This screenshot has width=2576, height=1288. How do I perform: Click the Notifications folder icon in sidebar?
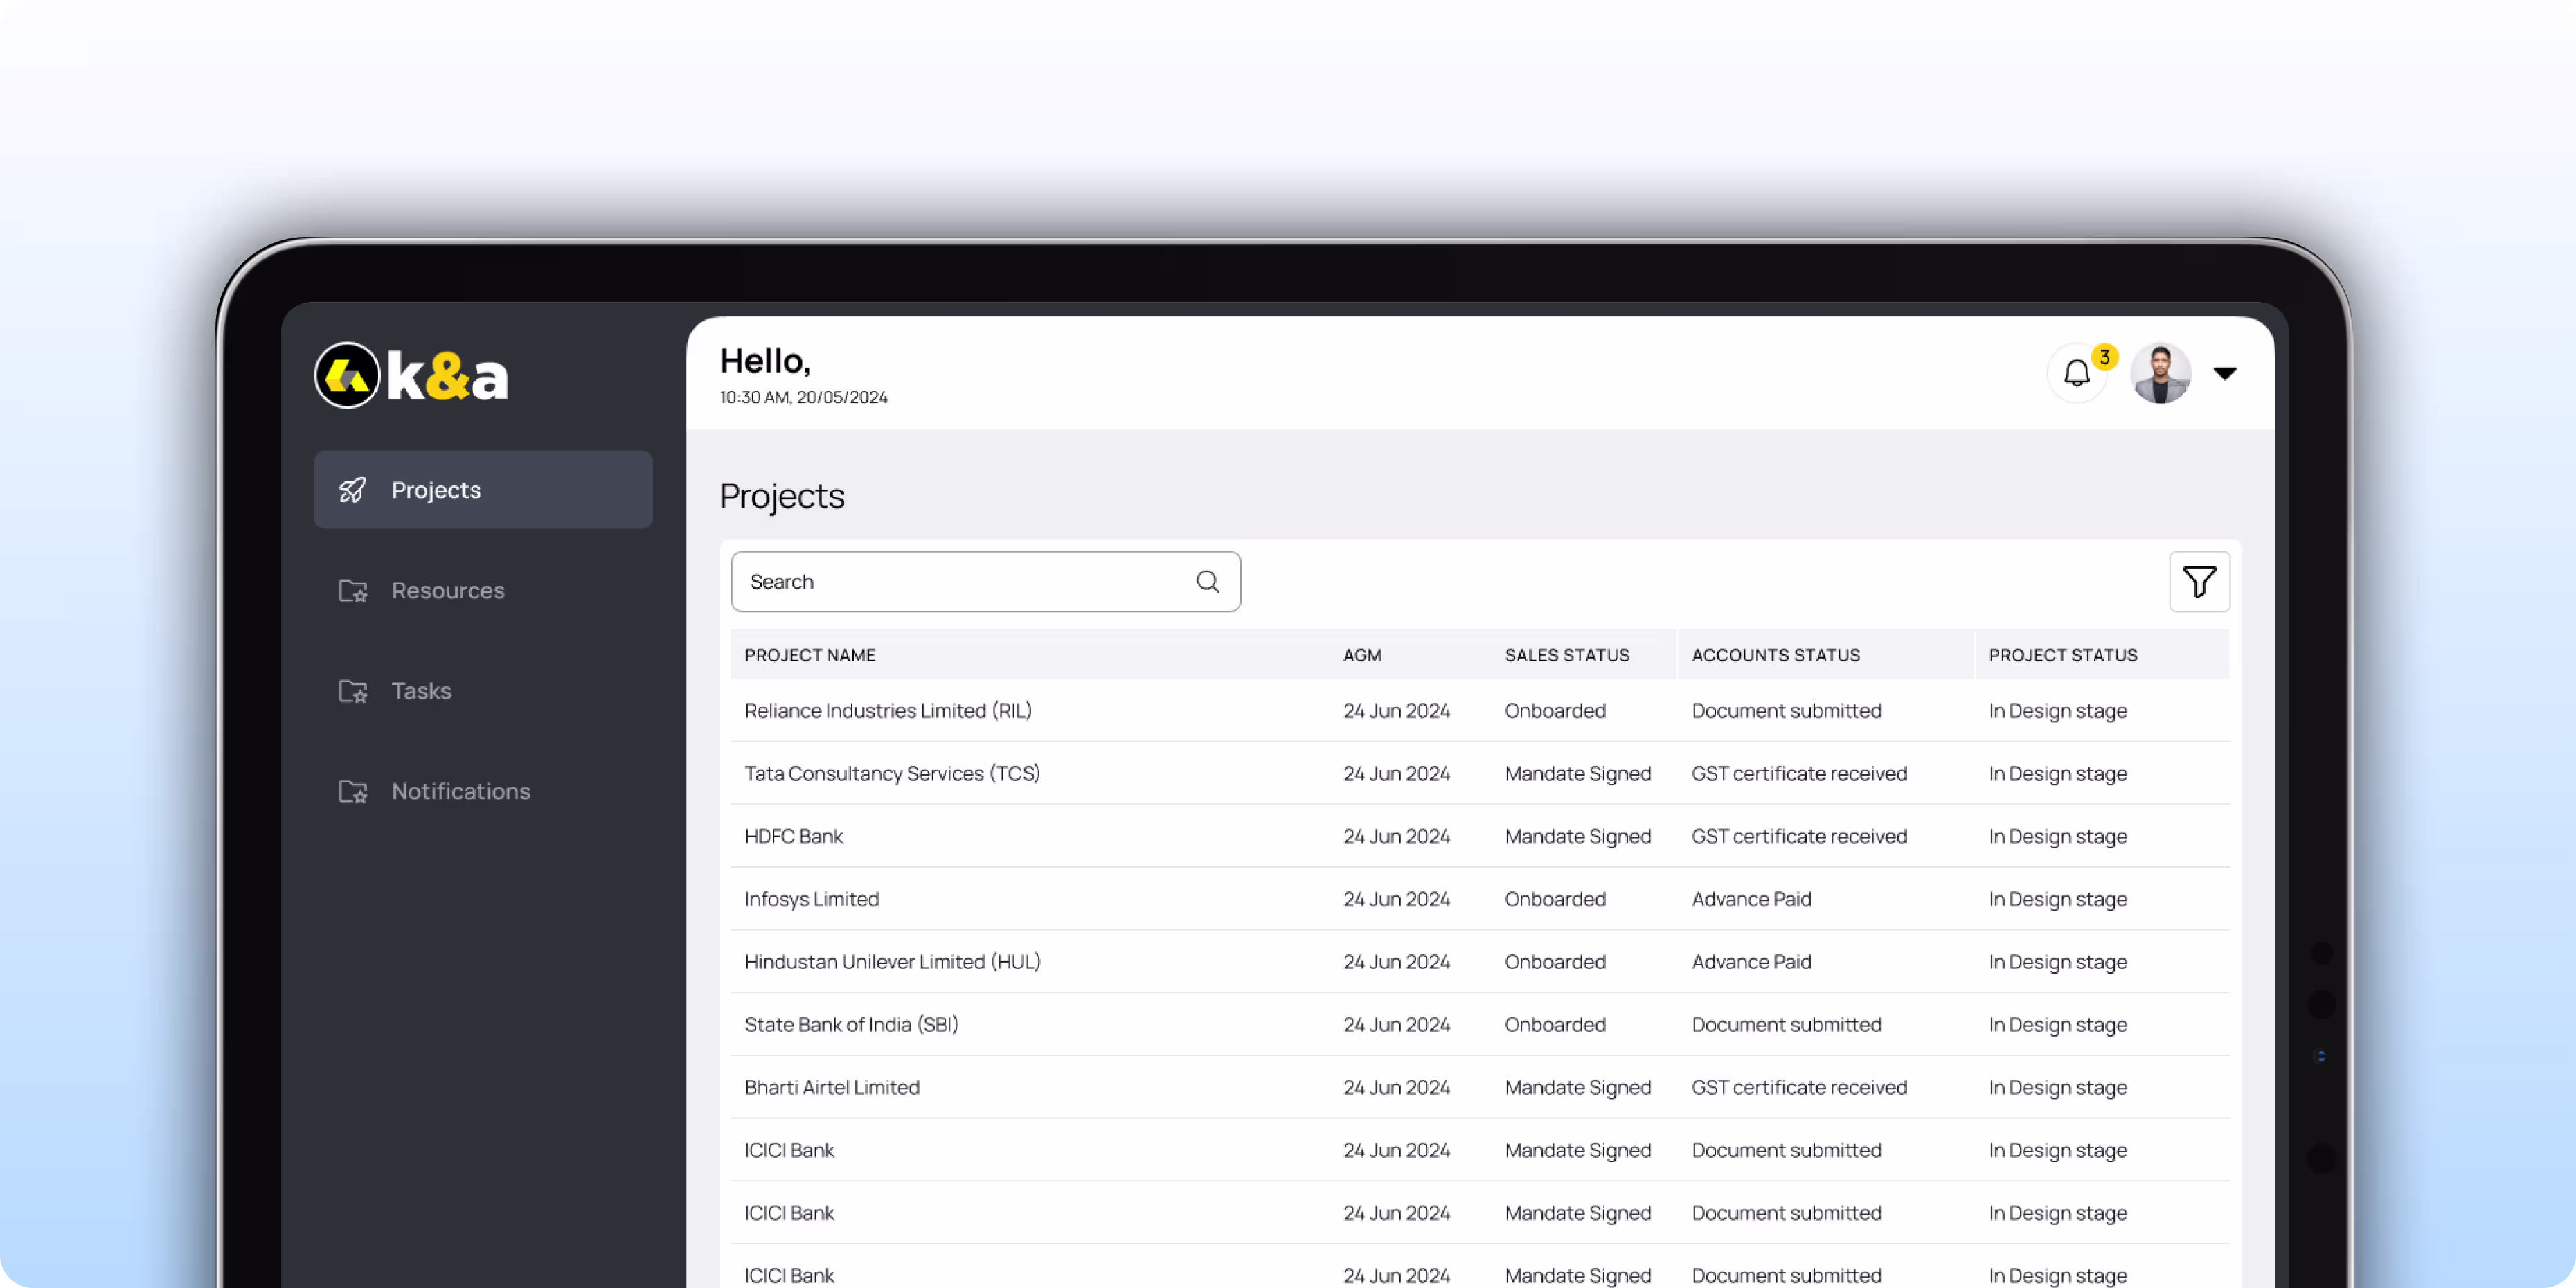(352, 792)
